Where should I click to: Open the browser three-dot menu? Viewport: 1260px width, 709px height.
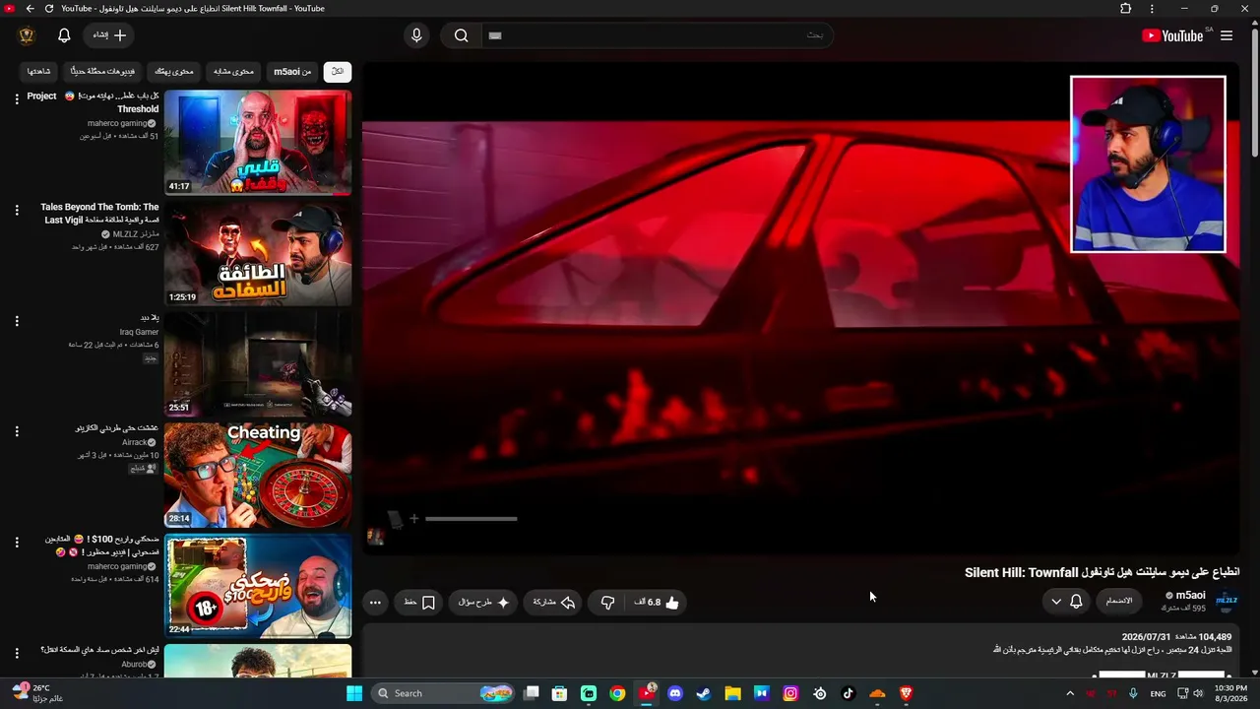pos(1152,9)
